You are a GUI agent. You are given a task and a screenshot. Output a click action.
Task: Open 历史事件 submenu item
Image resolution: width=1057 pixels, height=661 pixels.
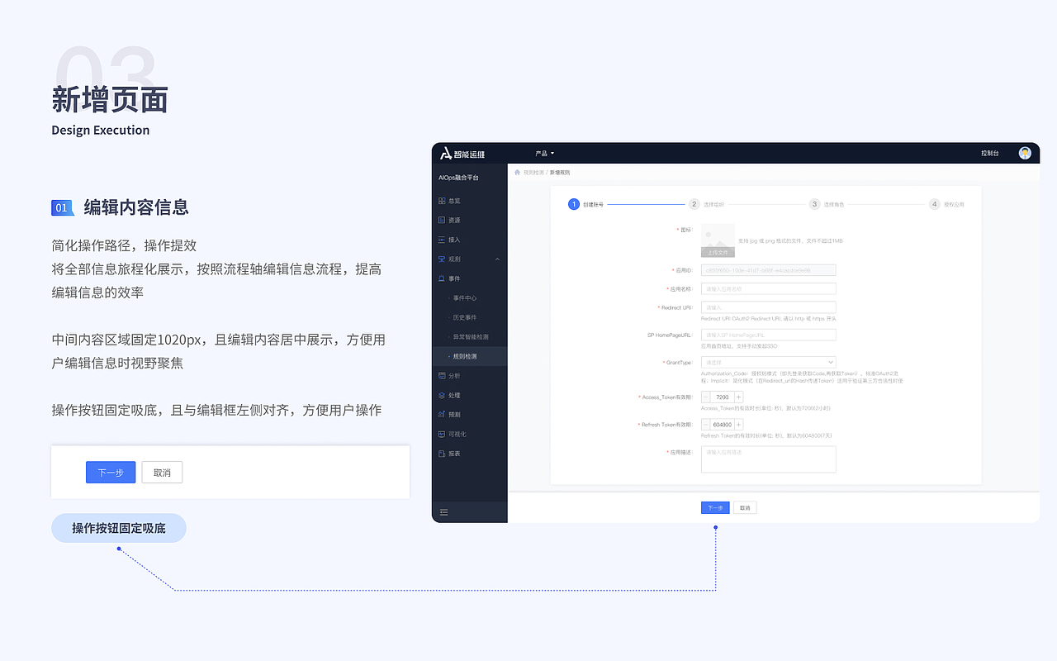coord(464,317)
